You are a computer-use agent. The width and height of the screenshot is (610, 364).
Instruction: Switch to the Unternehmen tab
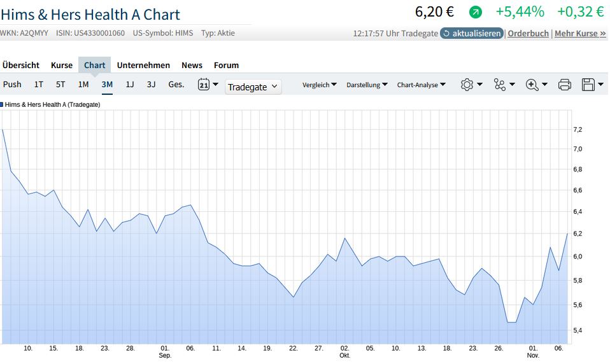click(143, 65)
